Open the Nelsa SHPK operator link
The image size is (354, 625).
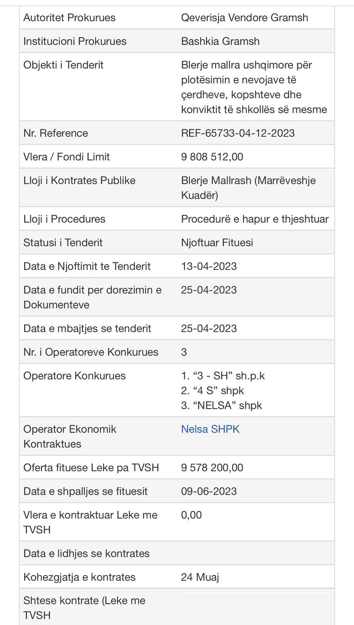[210, 429]
